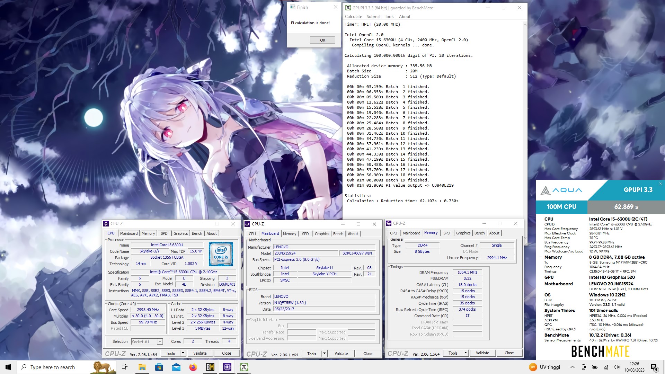Image resolution: width=665 pixels, height=374 pixels.
Task: Open Firefox from taskbar
Action: [193, 367]
